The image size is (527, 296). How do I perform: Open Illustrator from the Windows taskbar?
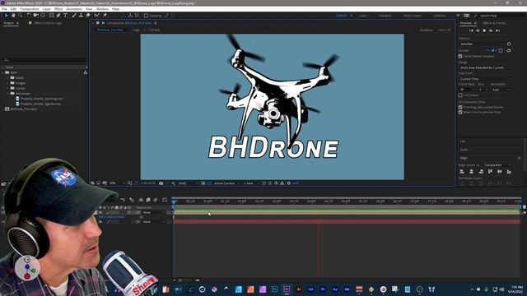pos(298,289)
